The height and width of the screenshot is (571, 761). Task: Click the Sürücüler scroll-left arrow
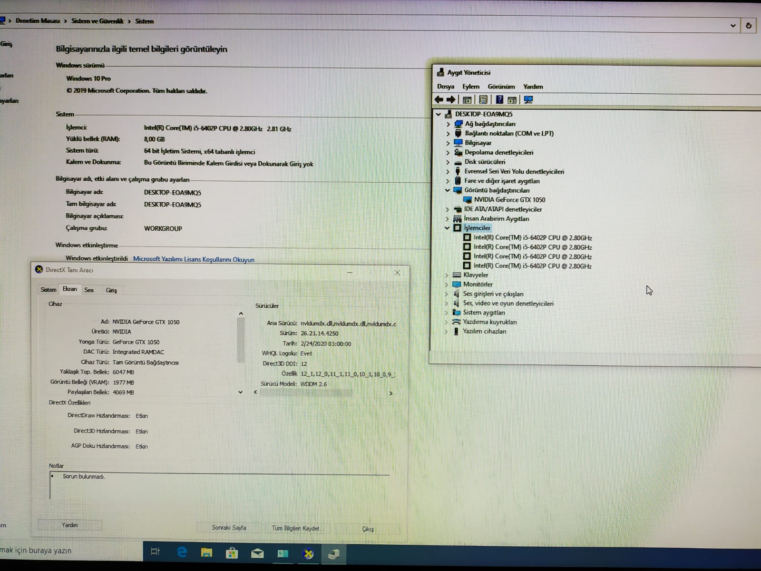coord(255,393)
